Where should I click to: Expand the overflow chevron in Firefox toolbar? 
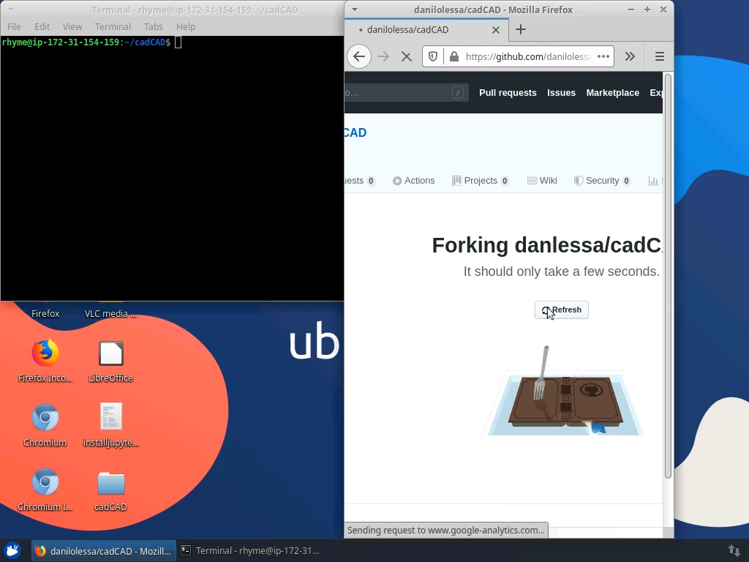631,56
